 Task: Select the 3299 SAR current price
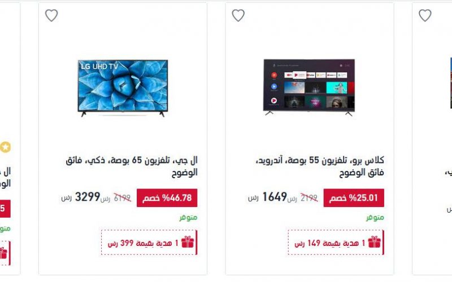[x=88, y=197]
